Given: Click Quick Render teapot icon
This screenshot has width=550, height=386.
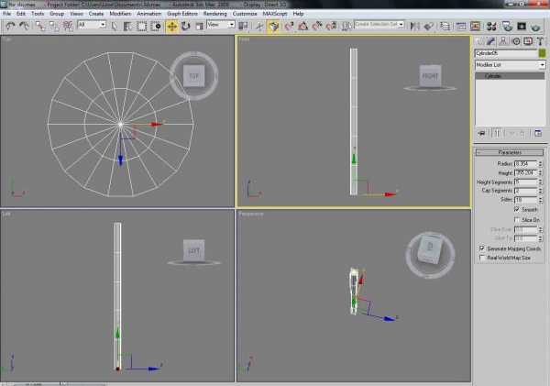Looking at the screenshot, I should click(535, 27).
